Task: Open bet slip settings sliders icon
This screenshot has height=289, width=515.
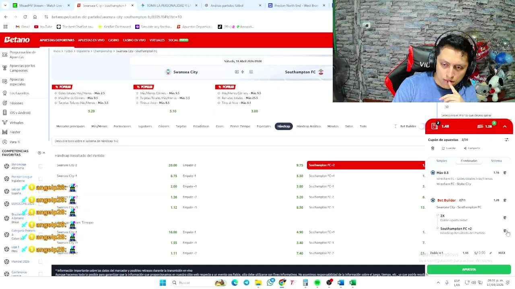Action: 507,140
